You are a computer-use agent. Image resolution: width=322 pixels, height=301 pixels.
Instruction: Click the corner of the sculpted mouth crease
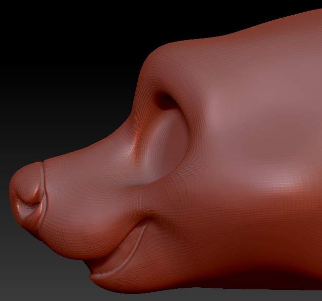pos(147,220)
